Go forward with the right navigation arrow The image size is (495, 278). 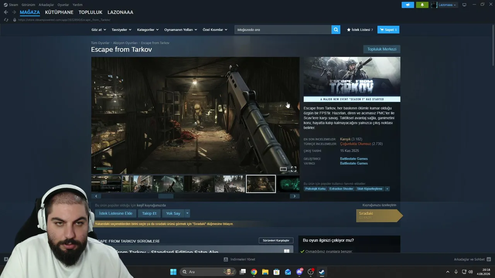tap(14, 12)
